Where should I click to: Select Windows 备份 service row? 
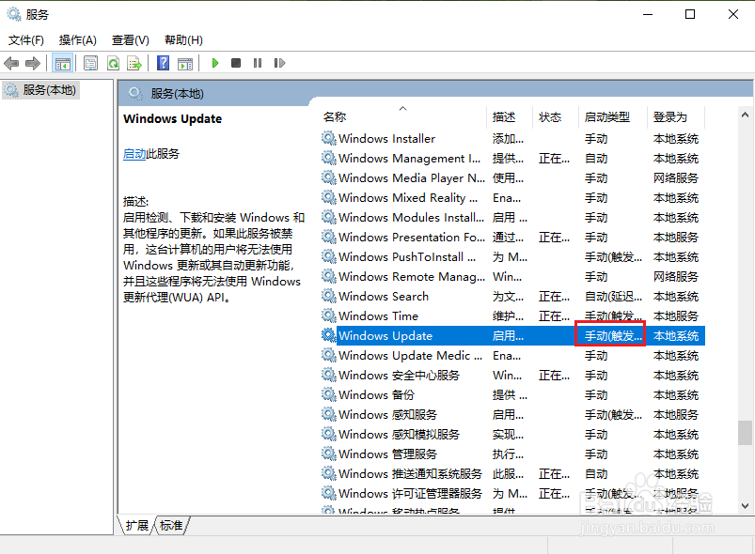point(512,394)
